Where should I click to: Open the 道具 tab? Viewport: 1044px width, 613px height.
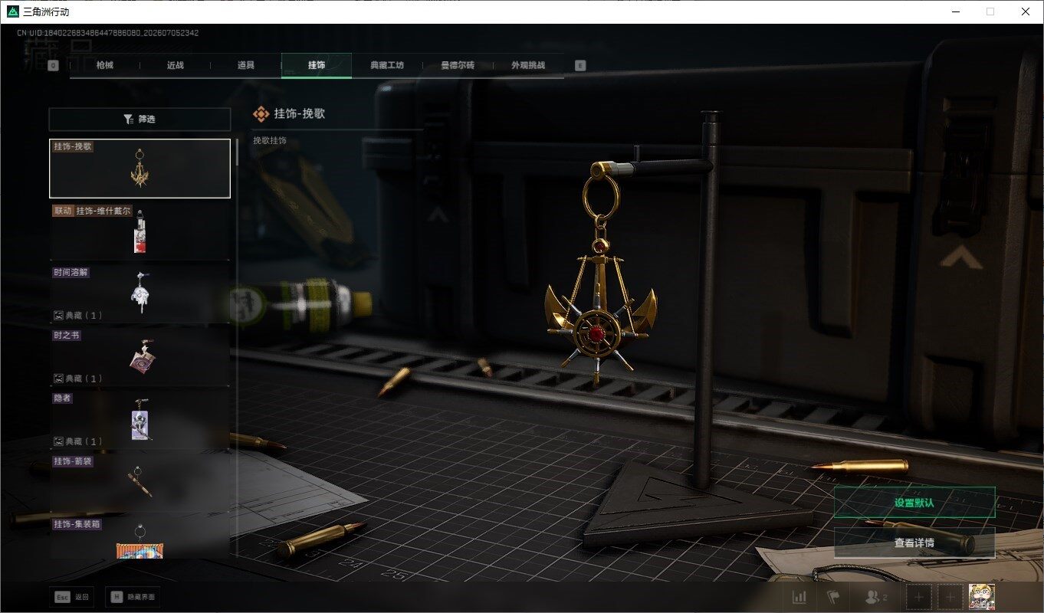(x=246, y=66)
